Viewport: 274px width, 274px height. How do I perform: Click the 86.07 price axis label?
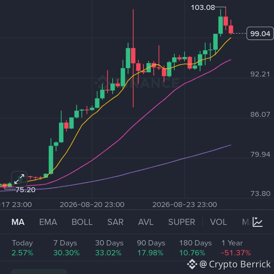pyautogui.click(x=260, y=115)
